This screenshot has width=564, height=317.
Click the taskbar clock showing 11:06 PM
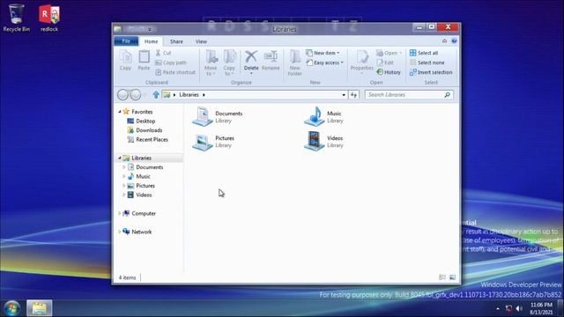pyautogui.click(x=541, y=308)
